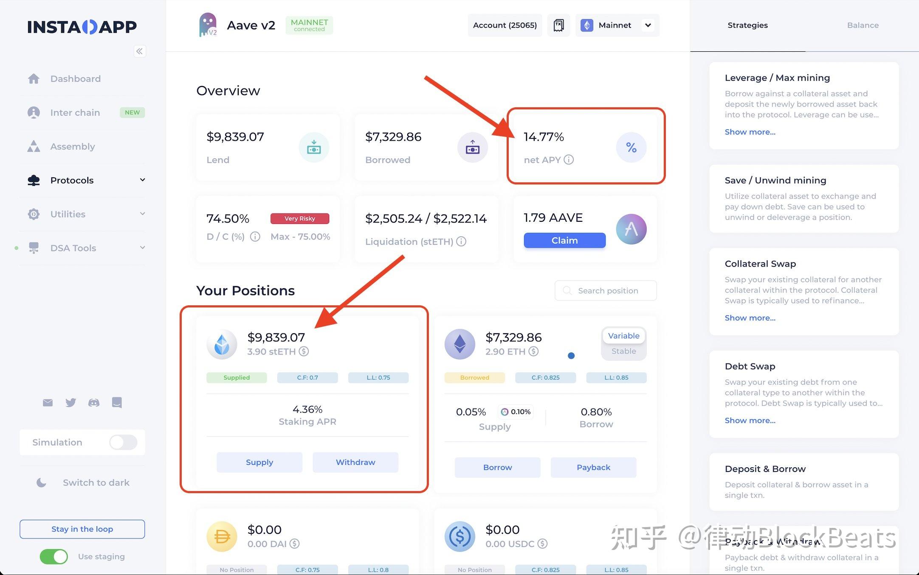Click Stay in the loop button

click(x=82, y=528)
